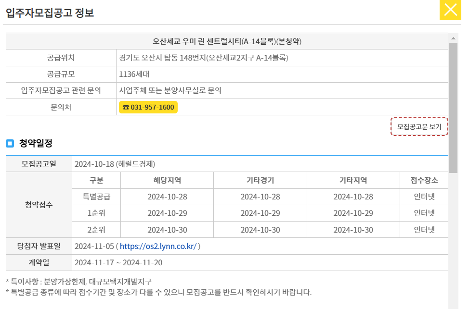Select 특별공급 해당지역 date 2024-10-28
The width and height of the screenshot is (469, 309).
click(x=167, y=197)
